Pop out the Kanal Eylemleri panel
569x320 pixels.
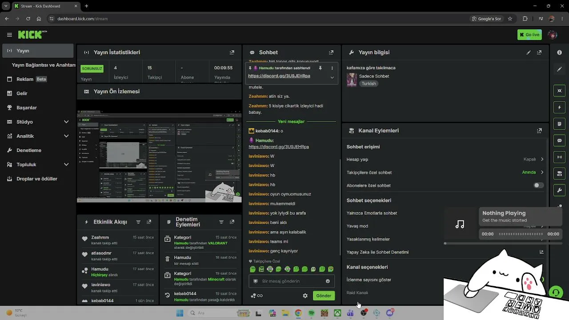click(539, 131)
